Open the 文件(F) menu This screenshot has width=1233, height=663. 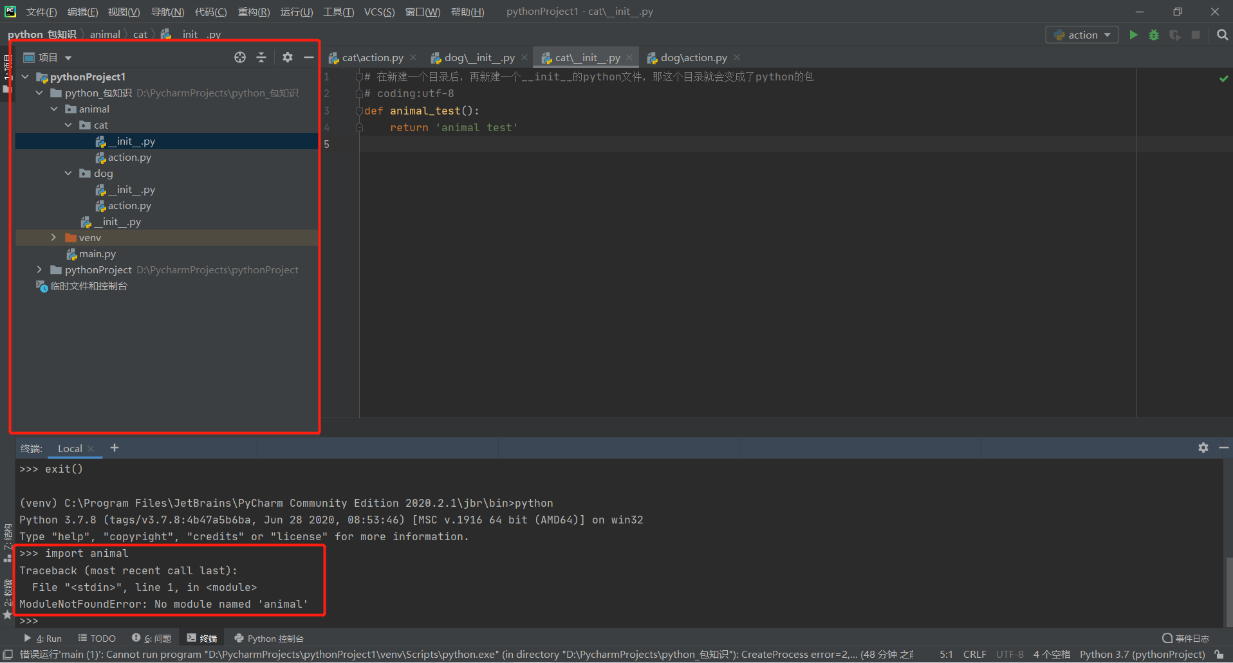41,12
